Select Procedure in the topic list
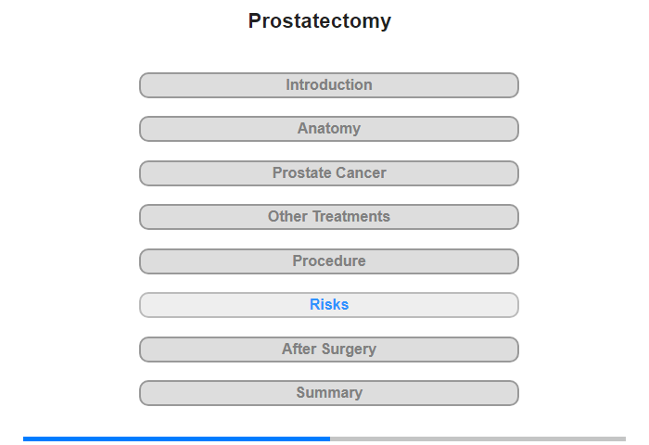 coord(328,261)
